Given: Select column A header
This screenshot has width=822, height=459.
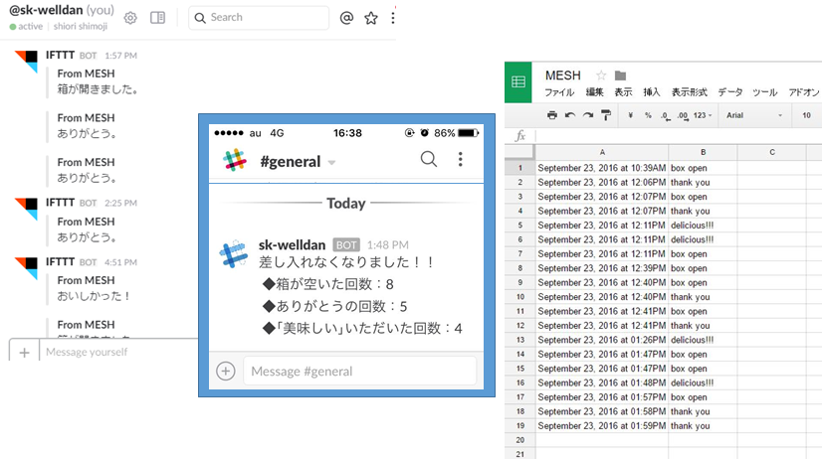Looking at the screenshot, I should [602, 152].
